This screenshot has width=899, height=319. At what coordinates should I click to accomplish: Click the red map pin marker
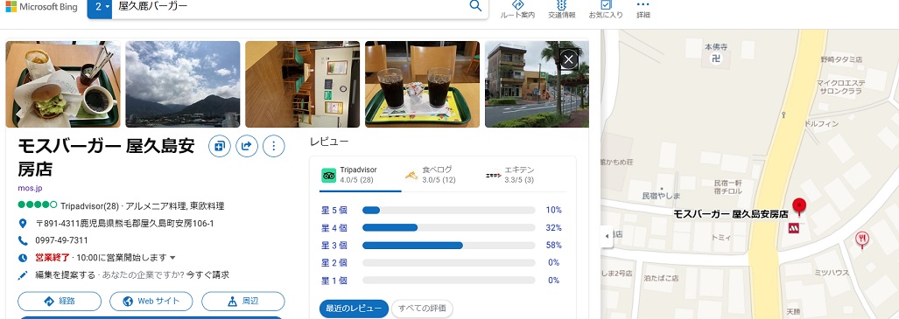coord(798,207)
